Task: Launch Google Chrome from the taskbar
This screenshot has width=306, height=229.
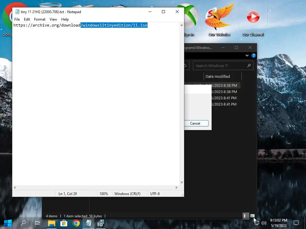Action: point(76,223)
